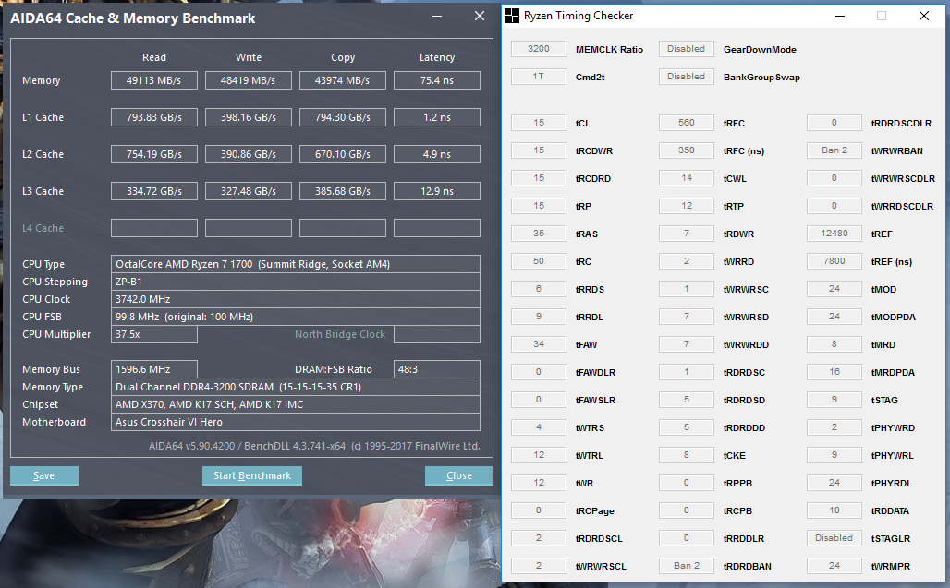The width and height of the screenshot is (950, 588).
Task: Click the tCL value field
Action: [x=539, y=123]
